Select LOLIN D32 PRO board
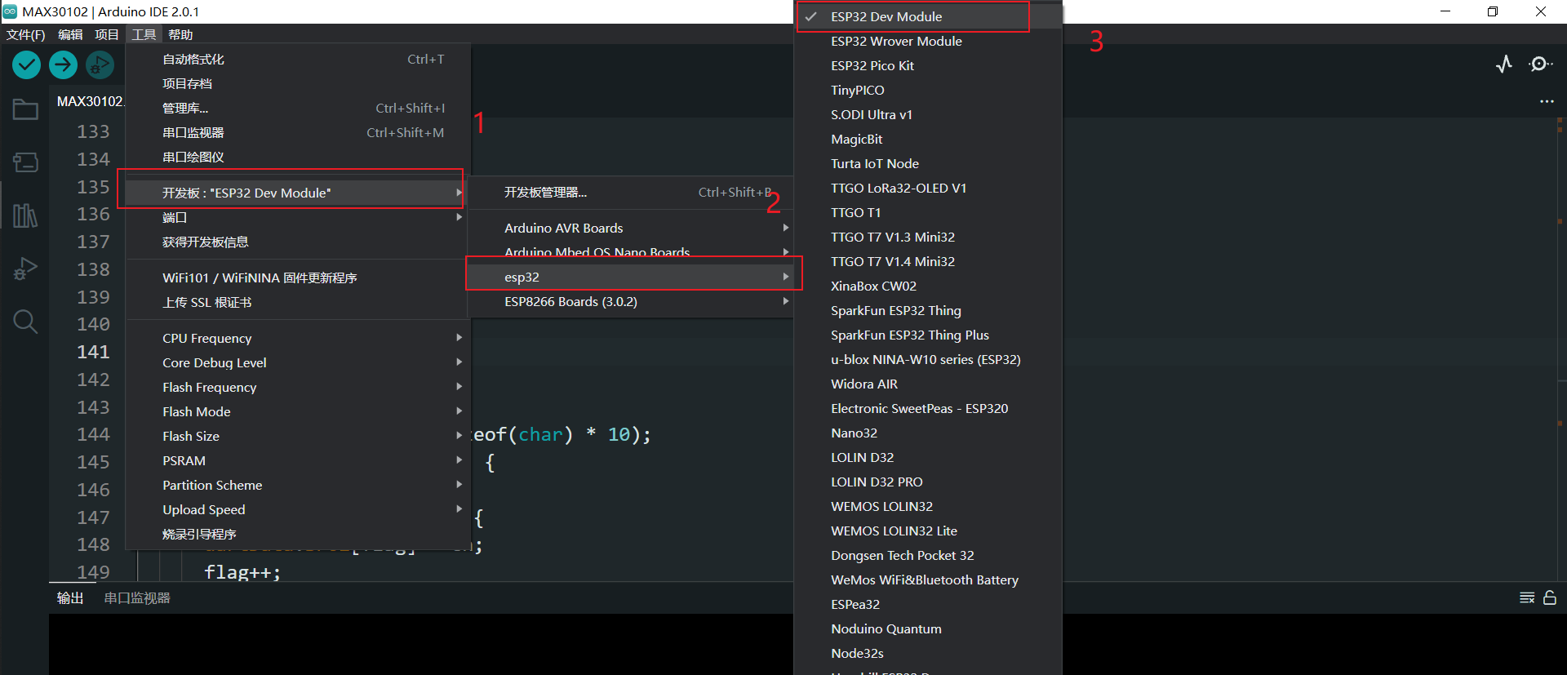The image size is (1567, 675). (928, 482)
